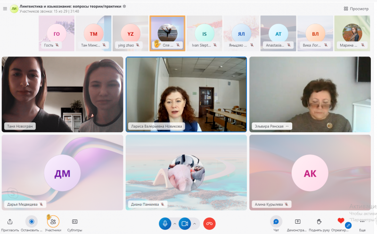Select the Марина participant thumbnail
This screenshot has width=377, height=234.
pos(352,33)
